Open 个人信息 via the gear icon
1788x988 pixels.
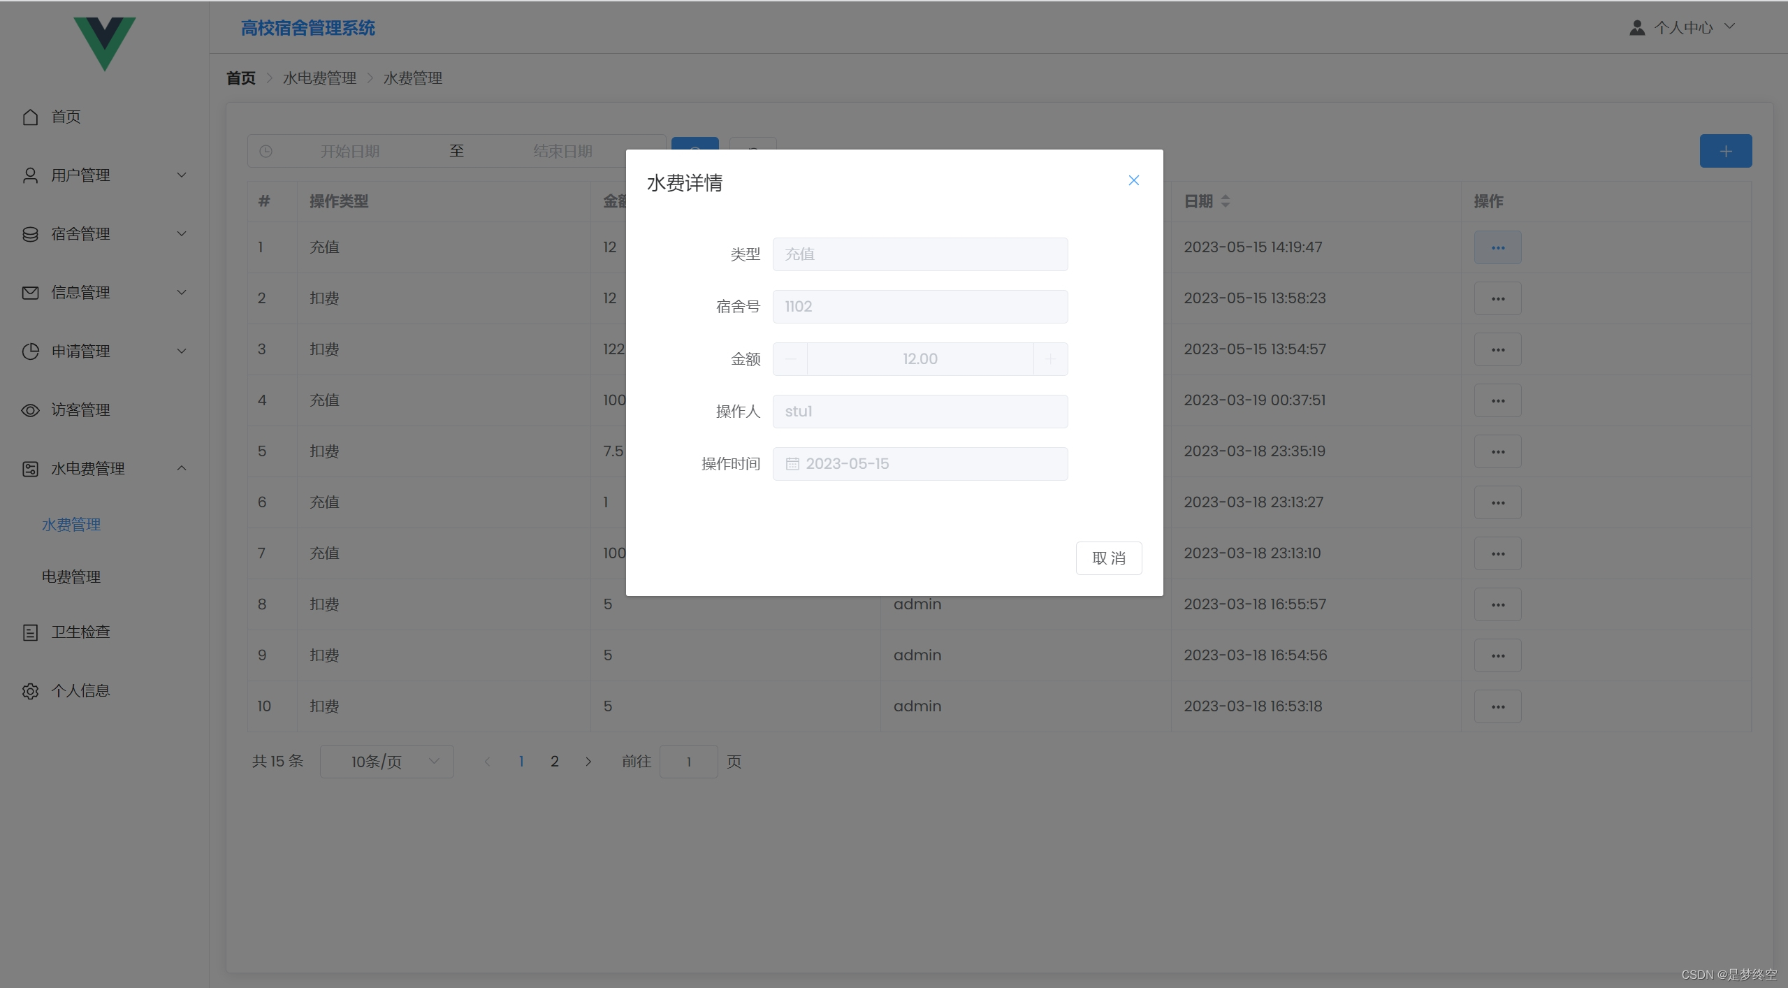click(x=30, y=690)
